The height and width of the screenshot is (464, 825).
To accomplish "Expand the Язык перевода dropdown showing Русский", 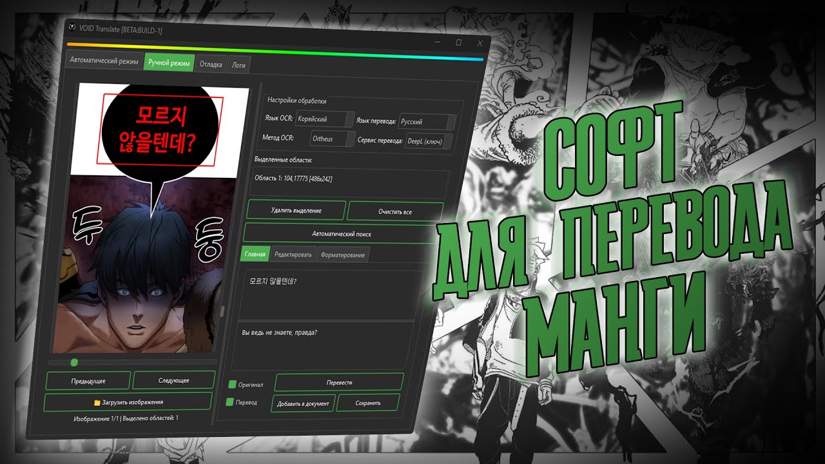I will [427, 121].
